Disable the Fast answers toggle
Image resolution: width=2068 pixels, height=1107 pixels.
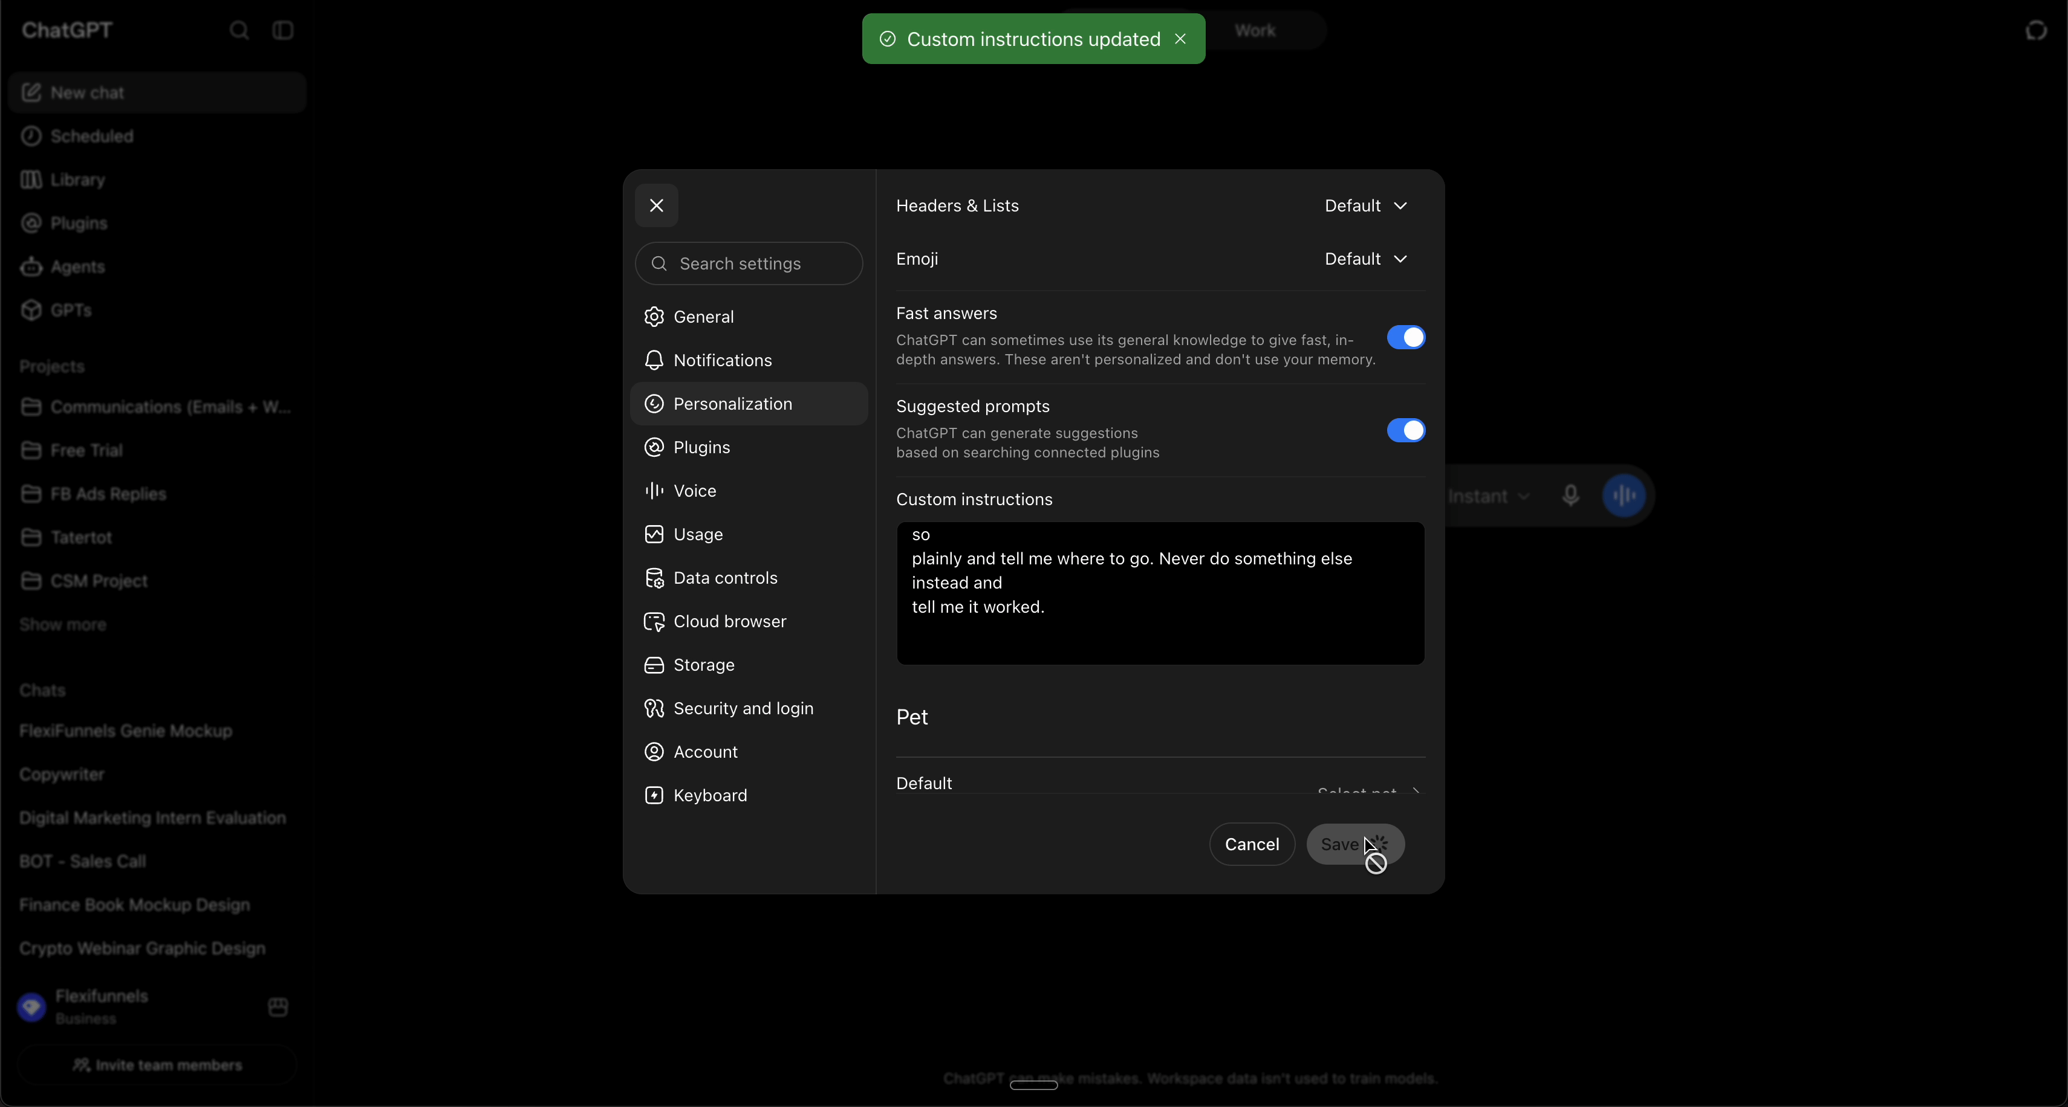1406,337
